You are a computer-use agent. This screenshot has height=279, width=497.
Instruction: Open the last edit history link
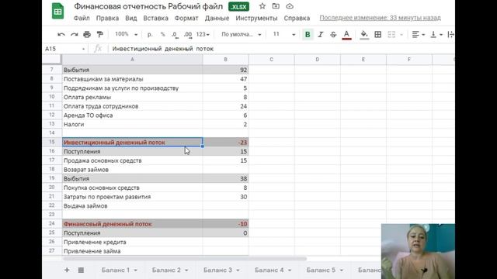(x=380, y=18)
